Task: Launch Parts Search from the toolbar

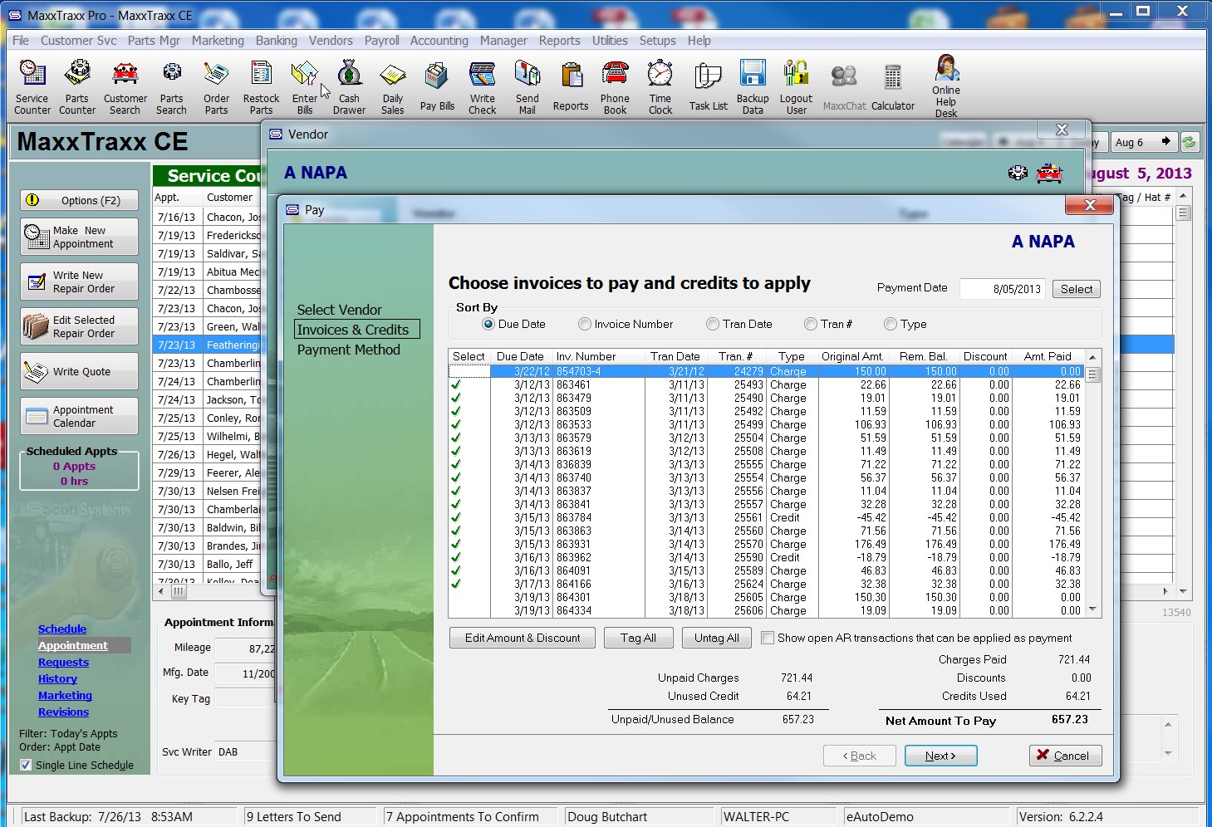Action: point(172,87)
